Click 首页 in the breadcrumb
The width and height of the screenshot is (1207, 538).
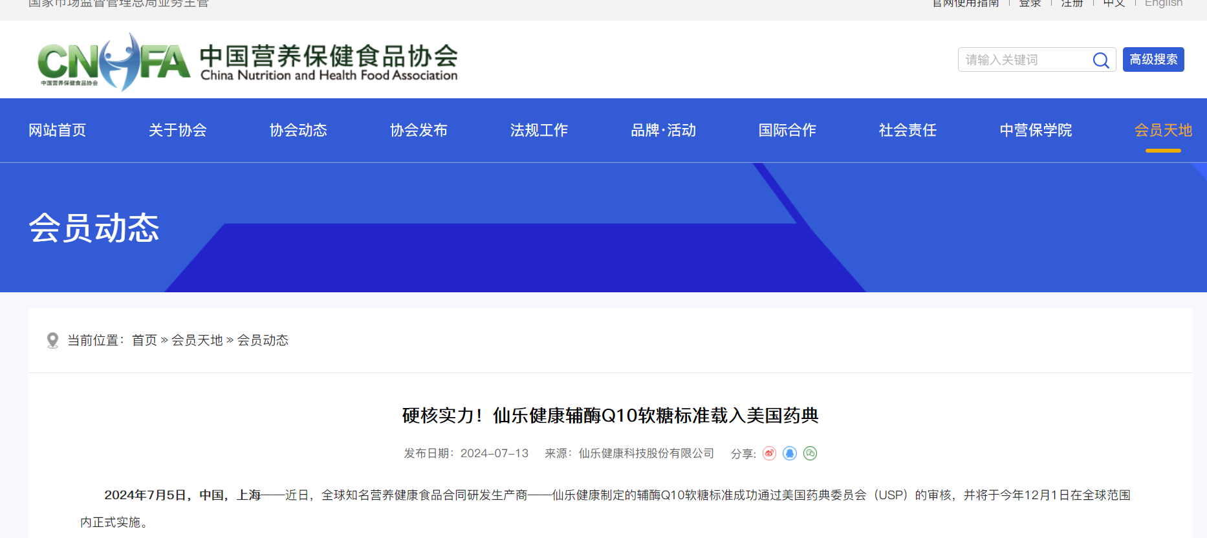144,340
